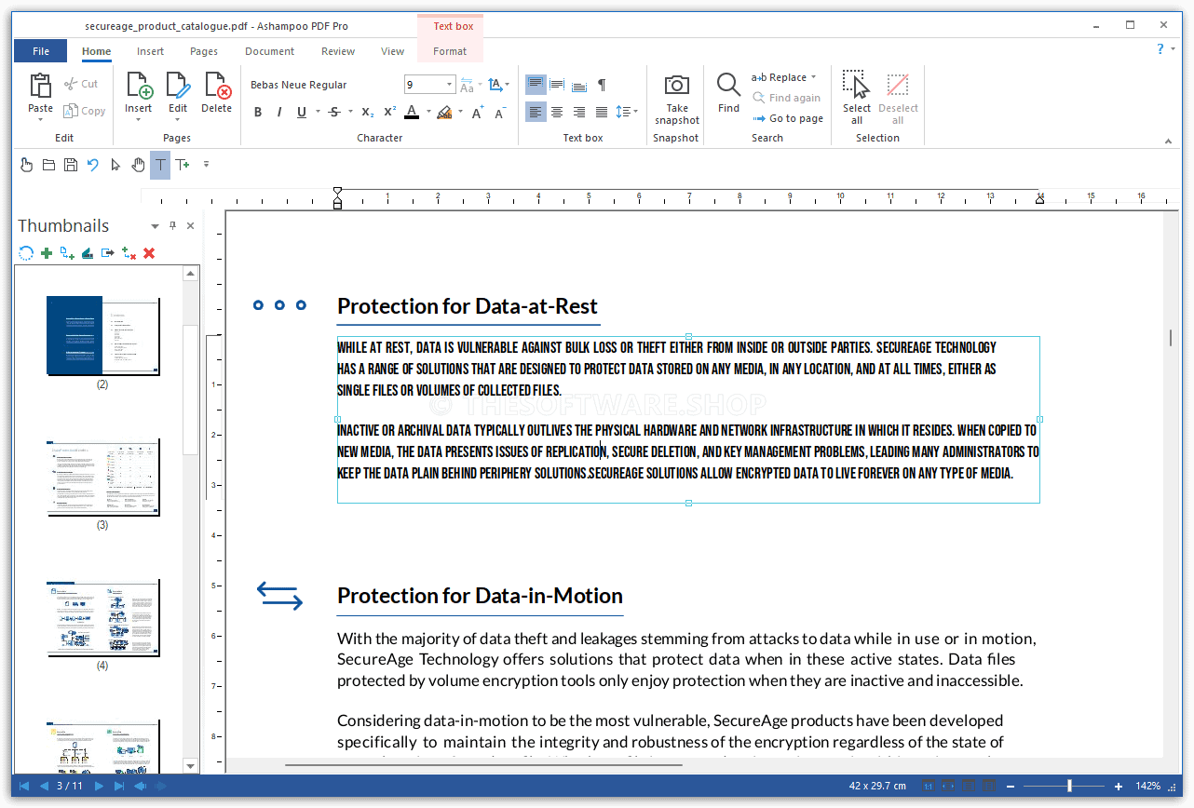Viewport: 1194px width, 808px height.
Task: Click the Edit page icon
Action: (178, 86)
